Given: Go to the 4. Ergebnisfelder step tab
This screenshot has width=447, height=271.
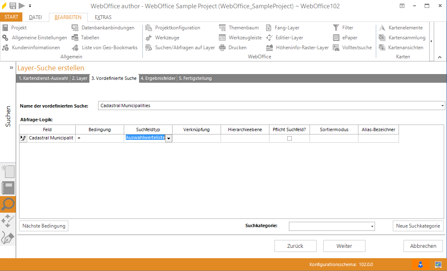Looking at the screenshot, I should click(x=158, y=78).
